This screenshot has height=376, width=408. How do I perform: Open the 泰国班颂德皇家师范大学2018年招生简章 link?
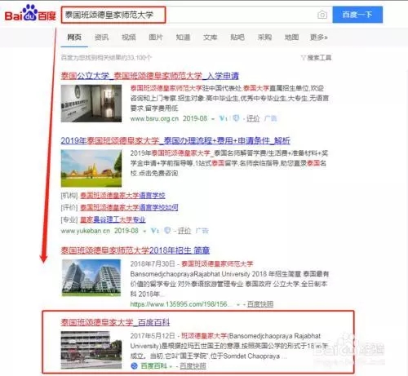(135, 250)
